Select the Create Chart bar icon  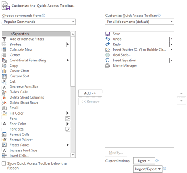click(x=4, y=71)
